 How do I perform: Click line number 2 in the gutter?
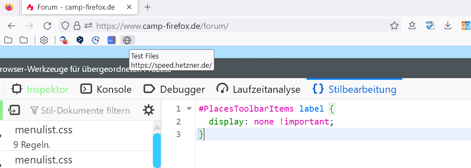coord(178,122)
